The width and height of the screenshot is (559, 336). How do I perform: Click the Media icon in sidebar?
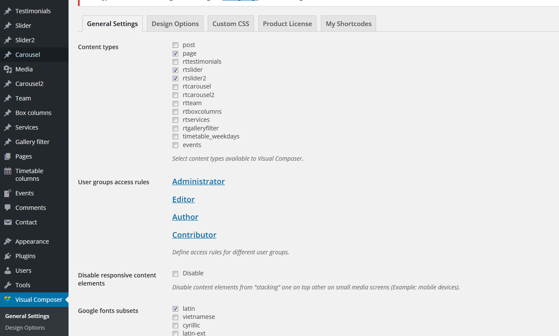[8, 69]
